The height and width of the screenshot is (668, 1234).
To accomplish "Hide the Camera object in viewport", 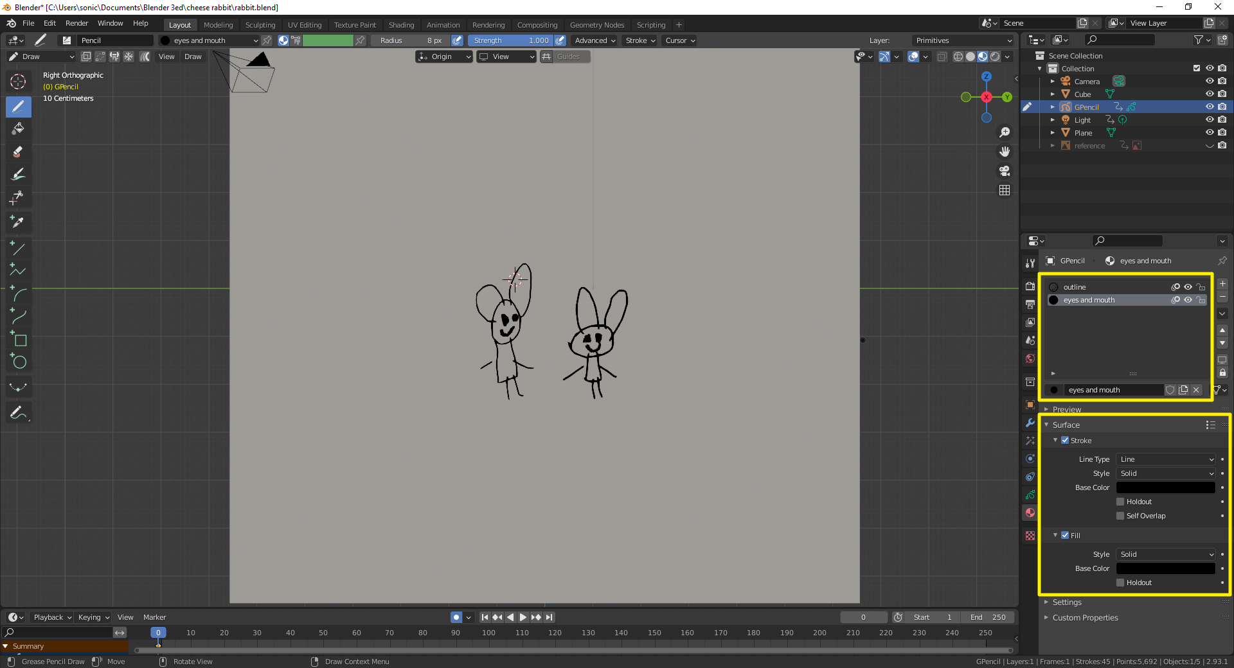I will [x=1210, y=82].
